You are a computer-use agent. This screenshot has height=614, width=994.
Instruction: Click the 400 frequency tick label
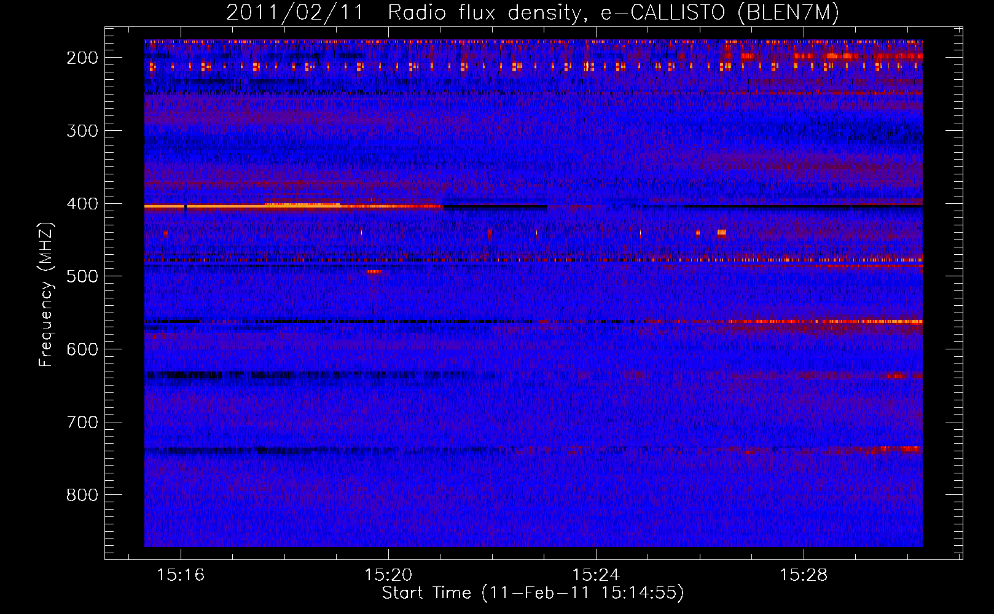[x=82, y=204]
